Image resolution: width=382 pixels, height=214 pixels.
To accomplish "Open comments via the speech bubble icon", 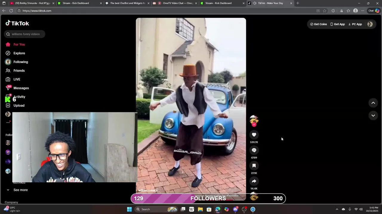I will tap(254, 150).
